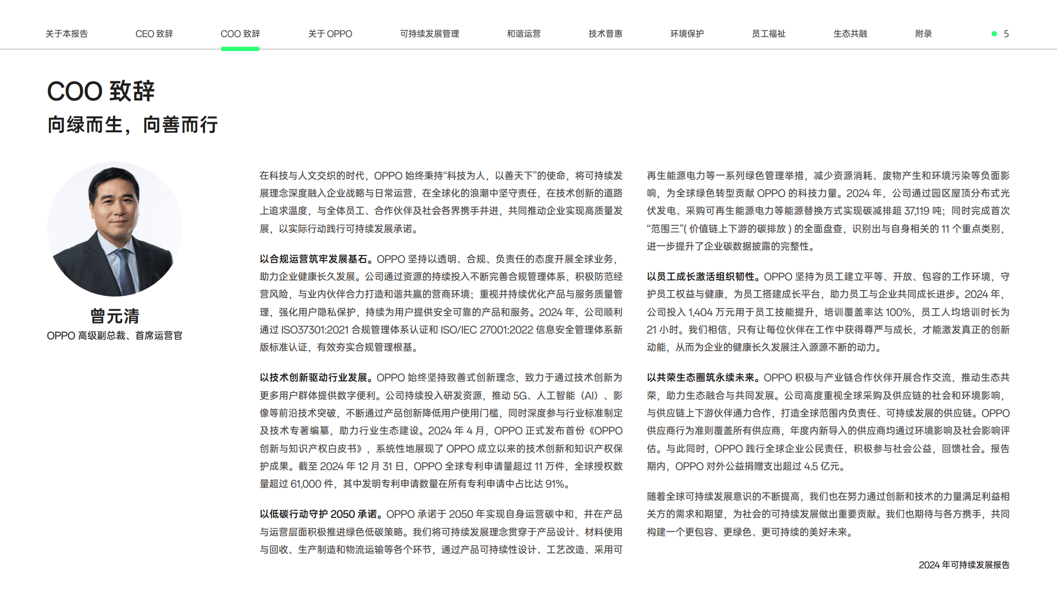The image size is (1057, 596).
Task: Click the subtitle 向绿而生，向善而行
Action: pyautogui.click(x=133, y=125)
